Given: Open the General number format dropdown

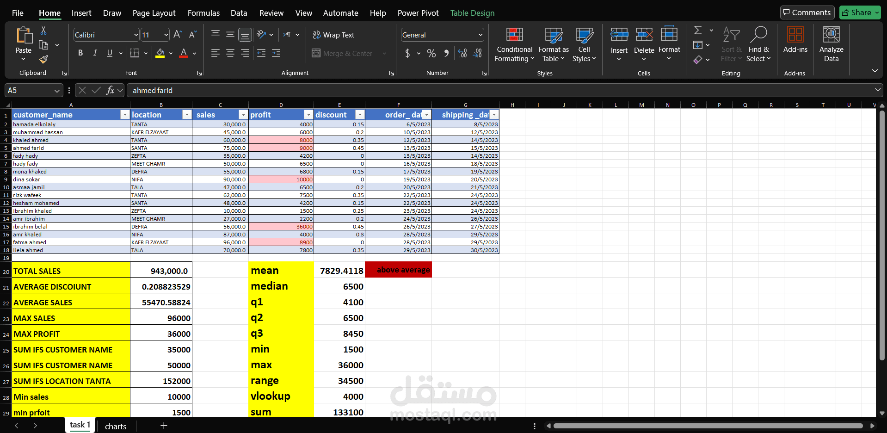Looking at the screenshot, I should pos(480,35).
